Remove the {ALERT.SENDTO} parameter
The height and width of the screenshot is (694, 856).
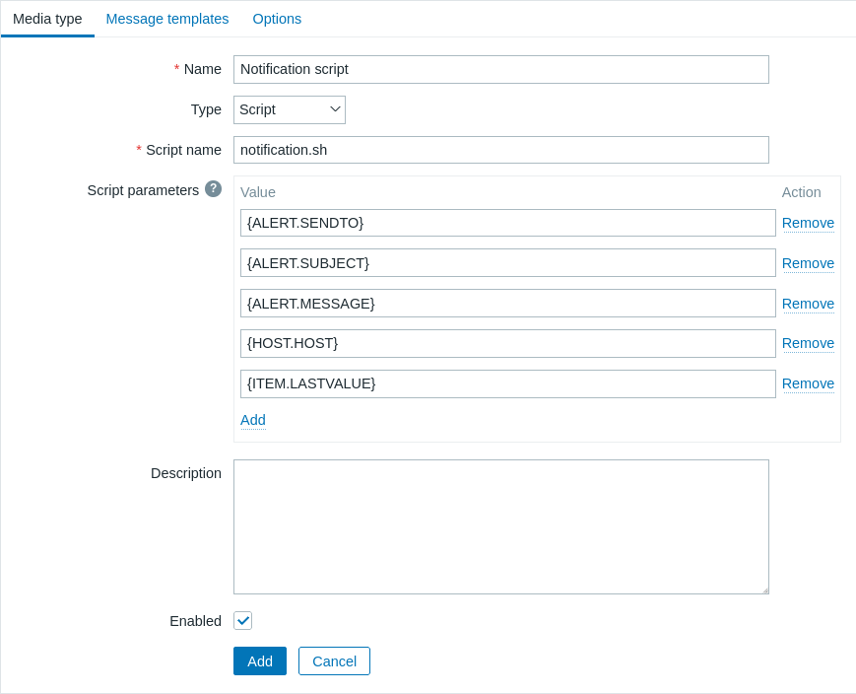point(808,223)
